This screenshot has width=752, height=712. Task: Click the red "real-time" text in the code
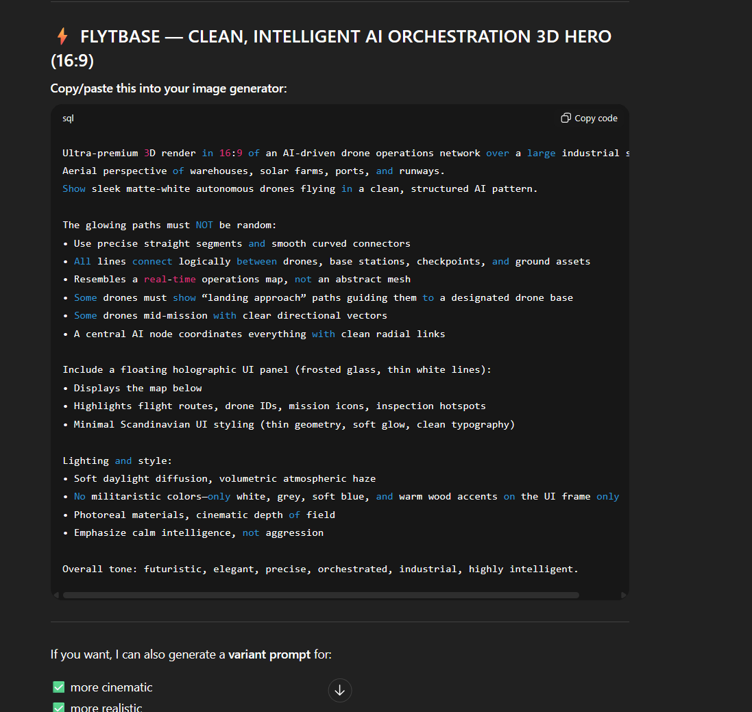click(170, 279)
